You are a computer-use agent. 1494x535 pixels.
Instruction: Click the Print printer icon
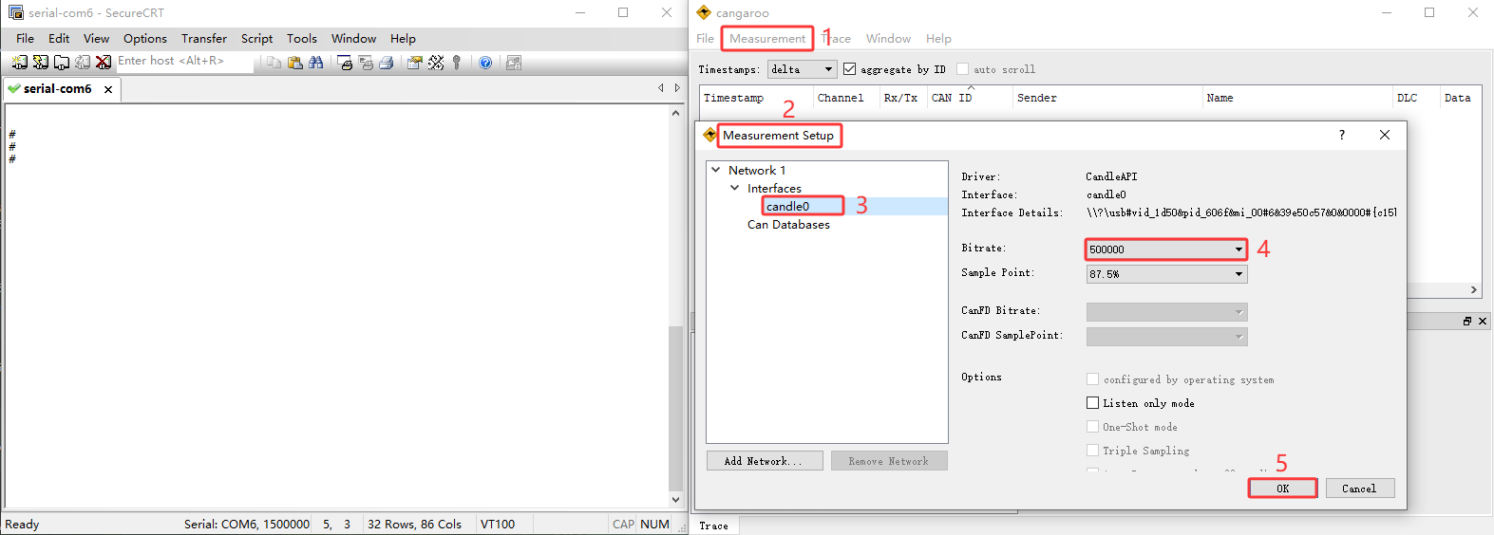tap(387, 63)
